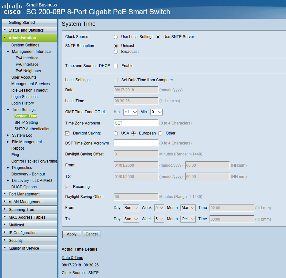Open the From Month Mar dropdown
286x278 pixels.
click(188, 208)
